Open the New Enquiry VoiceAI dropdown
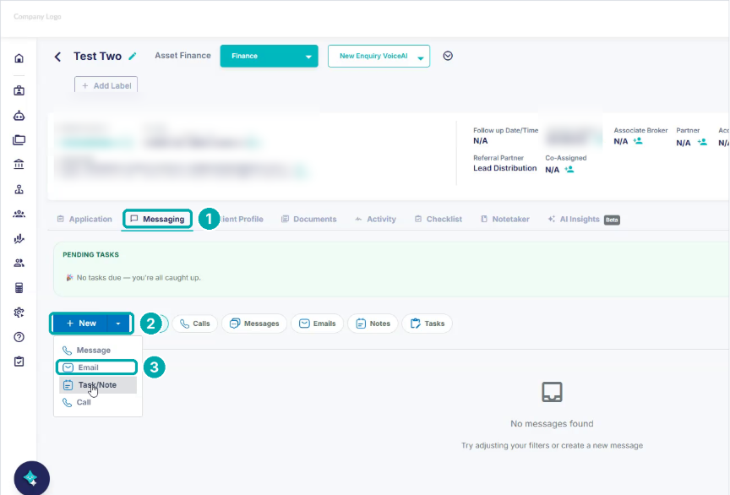730x495 pixels. pyautogui.click(x=379, y=56)
